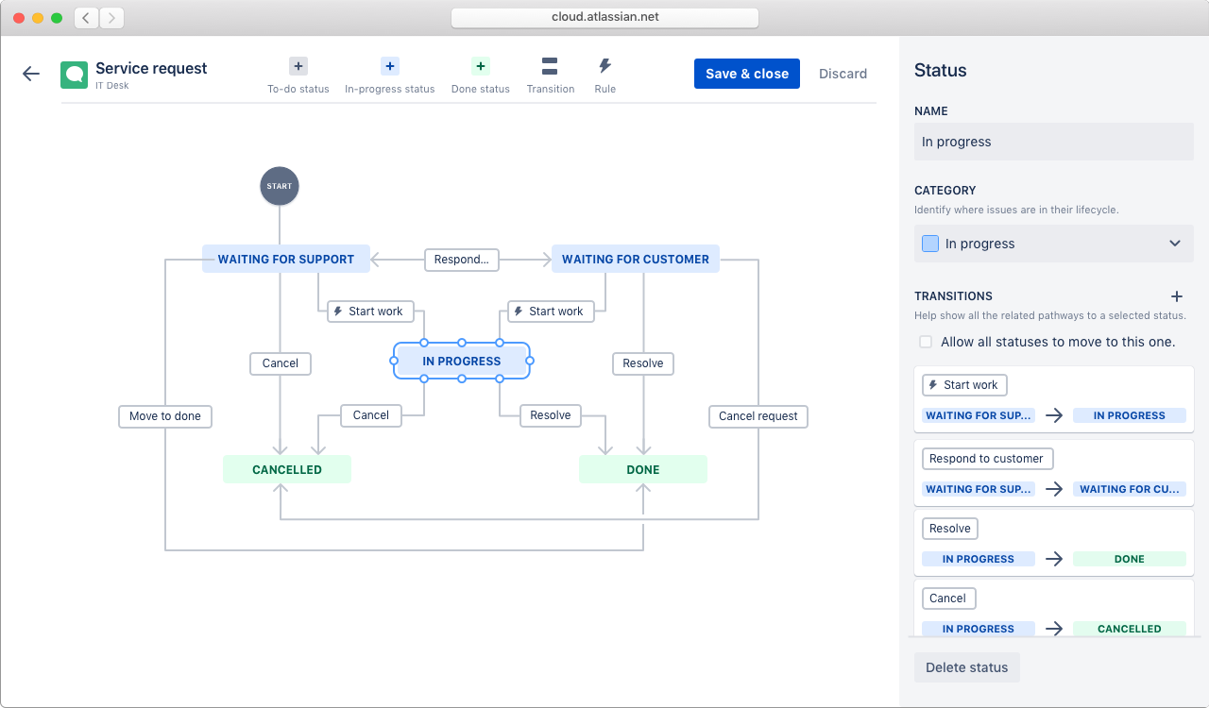Add an In-progress status from the toolbar
Image resolution: width=1209 pixels, height=708 pixels.
tap(389, 66)
